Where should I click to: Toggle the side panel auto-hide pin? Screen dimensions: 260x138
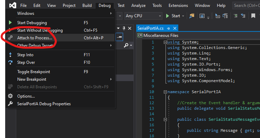[124, 28]
